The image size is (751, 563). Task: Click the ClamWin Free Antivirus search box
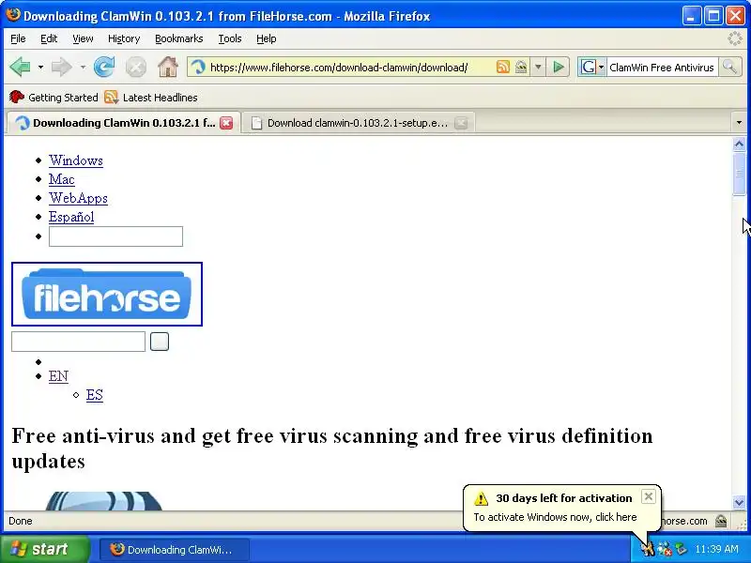tap(662, 68)
